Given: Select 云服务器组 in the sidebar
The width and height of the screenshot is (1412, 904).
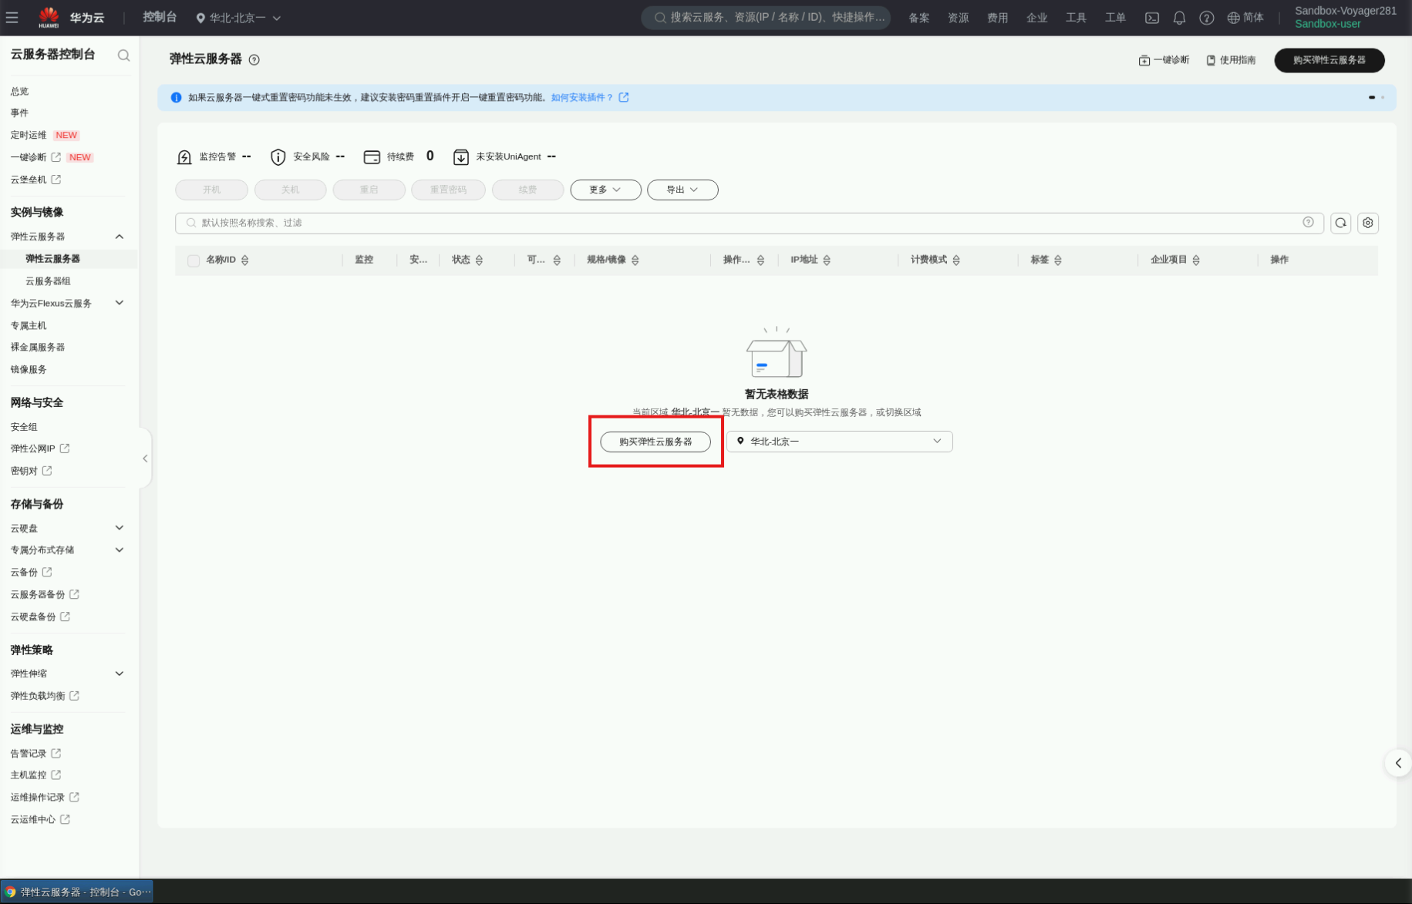Looking at the screenshot, I should [x=48, y=281].
